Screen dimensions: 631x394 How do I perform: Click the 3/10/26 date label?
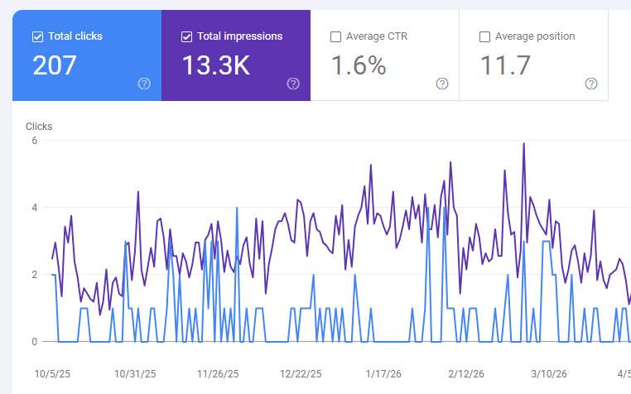[549, 374]
